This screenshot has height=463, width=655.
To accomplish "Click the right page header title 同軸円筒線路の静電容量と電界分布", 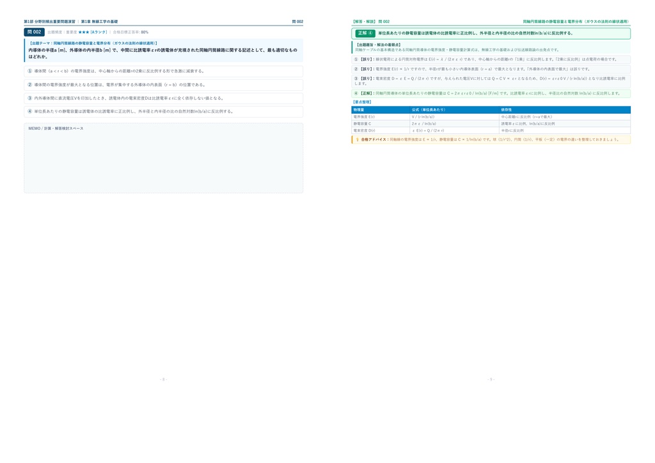I will (x=576, y=22).
